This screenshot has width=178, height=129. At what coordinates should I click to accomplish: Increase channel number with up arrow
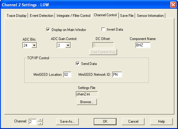click(40, 120)
